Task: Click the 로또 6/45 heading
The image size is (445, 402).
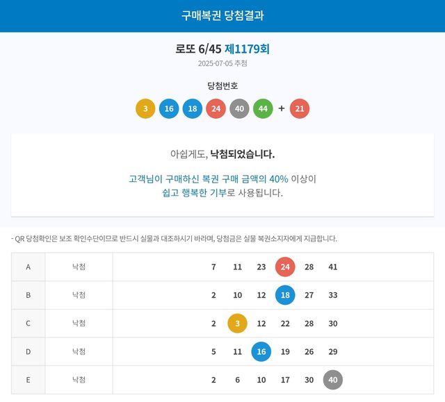Action: pos(198,49)
